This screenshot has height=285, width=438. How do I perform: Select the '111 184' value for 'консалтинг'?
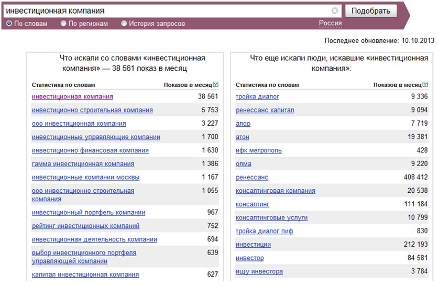(415, 204)
